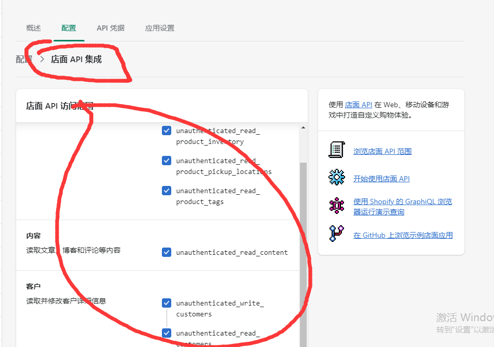Toggle unauthenticated_read_product_tags checkbox
Viewport: 494px width, 347px height.
click(167, 191)
